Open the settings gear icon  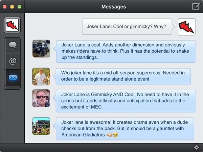[196, 148]
